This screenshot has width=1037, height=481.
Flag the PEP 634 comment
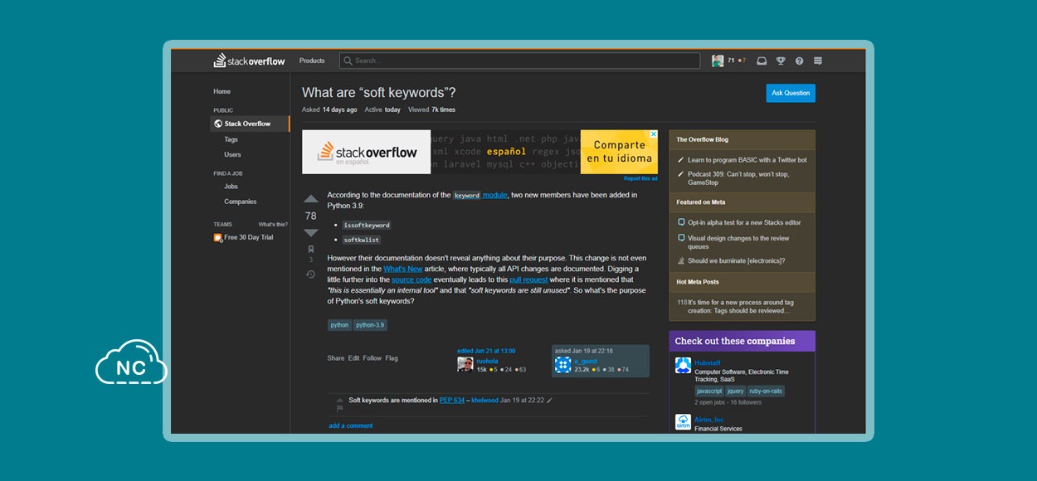339,408
